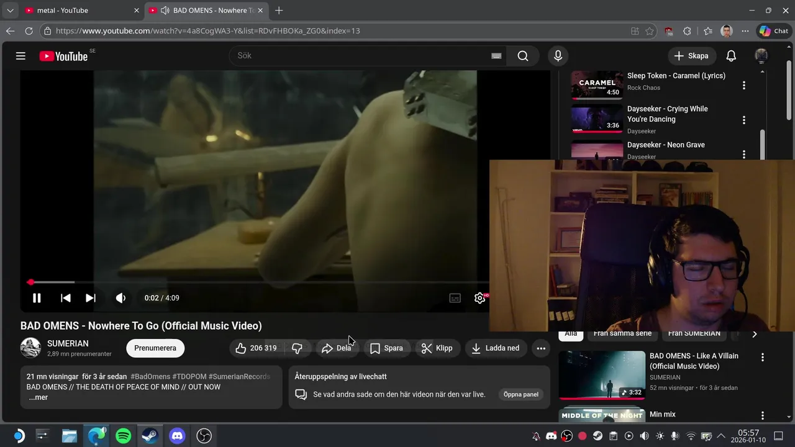Open the live chat replay panel
This screenshot has width=795, height=447.
pos(520,394)
